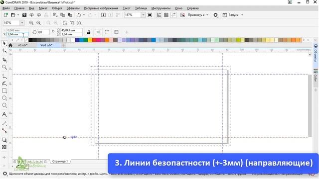Click the Paste icon in the standard toolbar
The image size is (319, 179).
click(70, 15)
